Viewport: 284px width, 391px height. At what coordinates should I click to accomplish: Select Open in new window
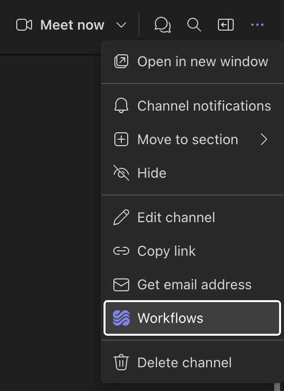click(192, 62)
